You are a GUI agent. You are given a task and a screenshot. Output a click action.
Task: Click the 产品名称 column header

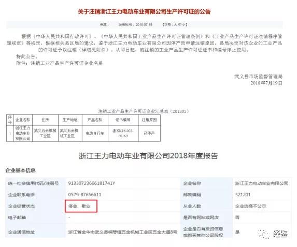pyautogui.click(x=95, y=120)
